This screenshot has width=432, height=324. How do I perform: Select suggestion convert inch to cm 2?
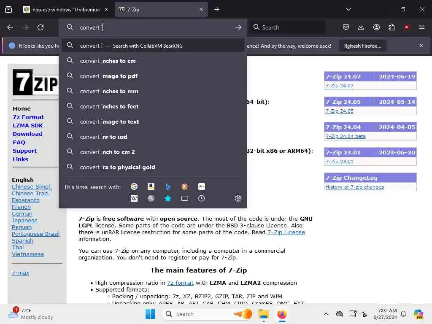(153, 152)
